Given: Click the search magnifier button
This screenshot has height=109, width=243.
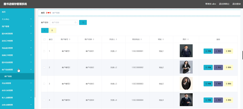Looking at the screenshot, I should click(83, 22).
